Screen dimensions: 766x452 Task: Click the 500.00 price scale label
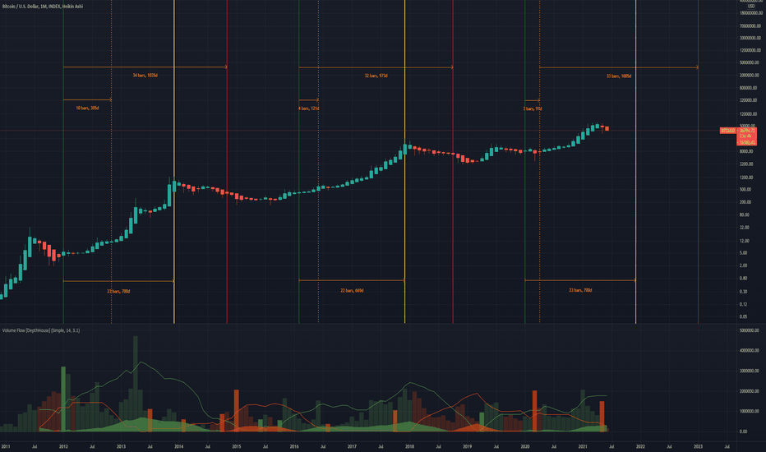click(745, 190)
